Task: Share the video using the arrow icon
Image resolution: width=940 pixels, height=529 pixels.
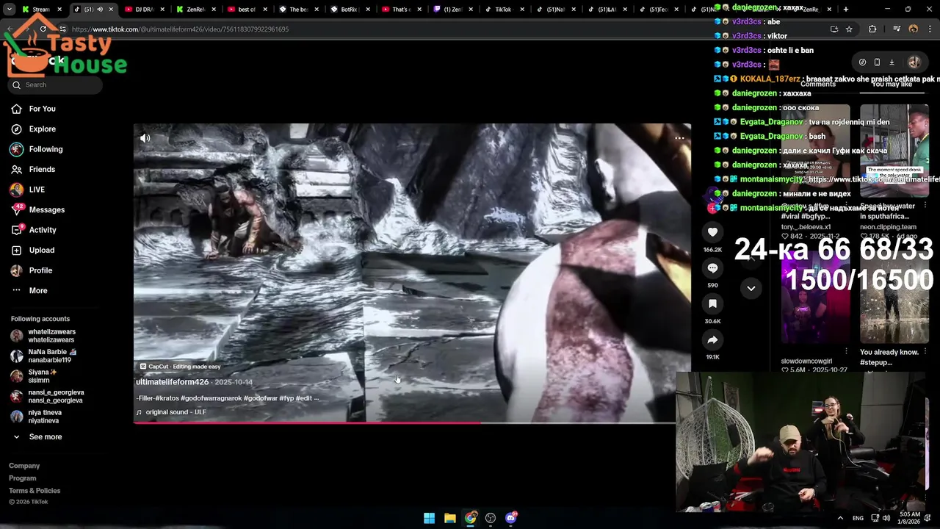Action: [712, 339]
